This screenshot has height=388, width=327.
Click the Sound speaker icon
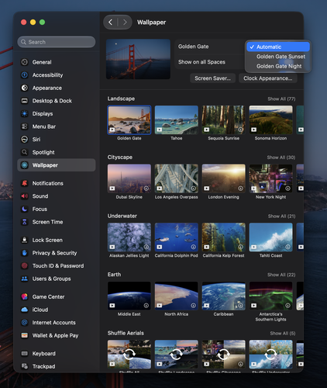(24, 196)
